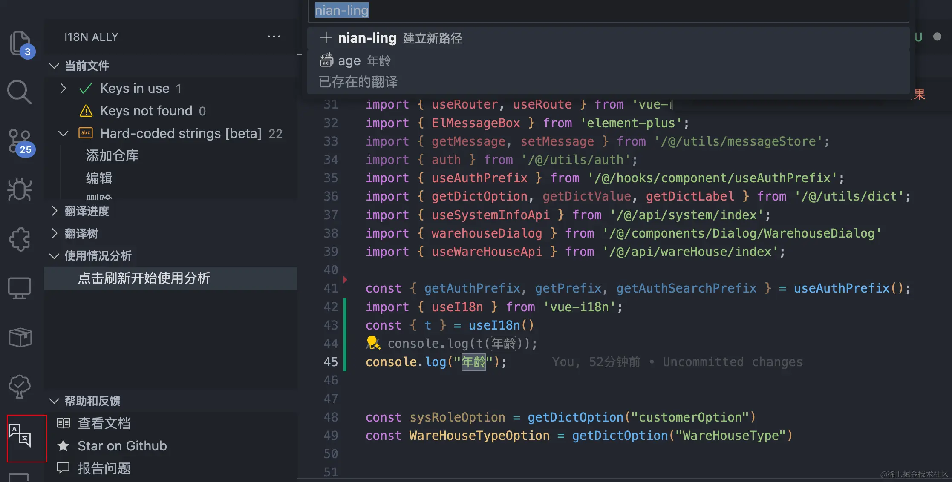Click the I18N ALLY panel more actions ellipsis
The height and width of the screenshot is (482, 952).
pos(274,37)
